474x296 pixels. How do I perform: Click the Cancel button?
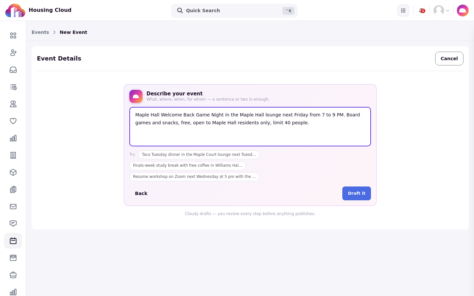[449, 59]
